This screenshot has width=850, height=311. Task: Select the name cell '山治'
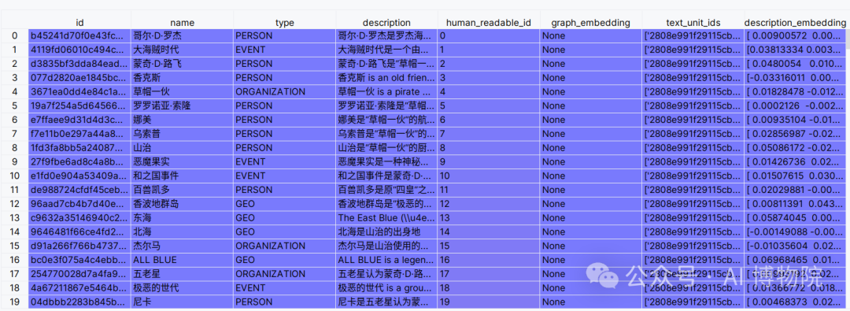[x=182, y=147]
